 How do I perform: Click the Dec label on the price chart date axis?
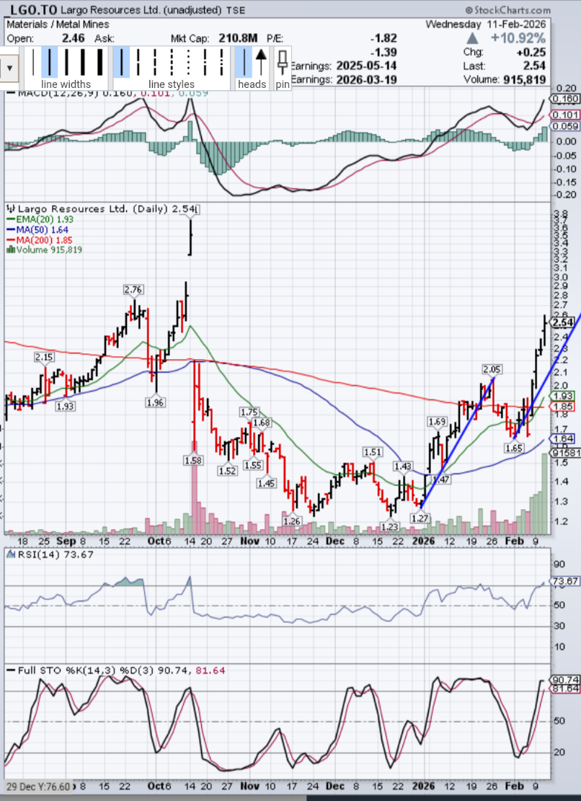(335, 541)
